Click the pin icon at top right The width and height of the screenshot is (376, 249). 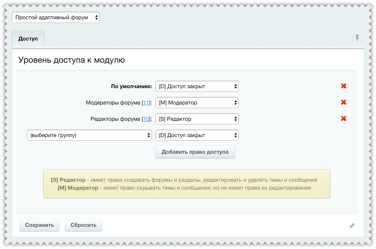tap(357, 37)
